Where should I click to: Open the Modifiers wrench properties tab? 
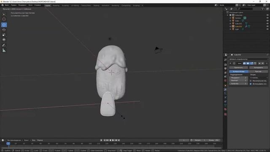(x=225, y=90)
